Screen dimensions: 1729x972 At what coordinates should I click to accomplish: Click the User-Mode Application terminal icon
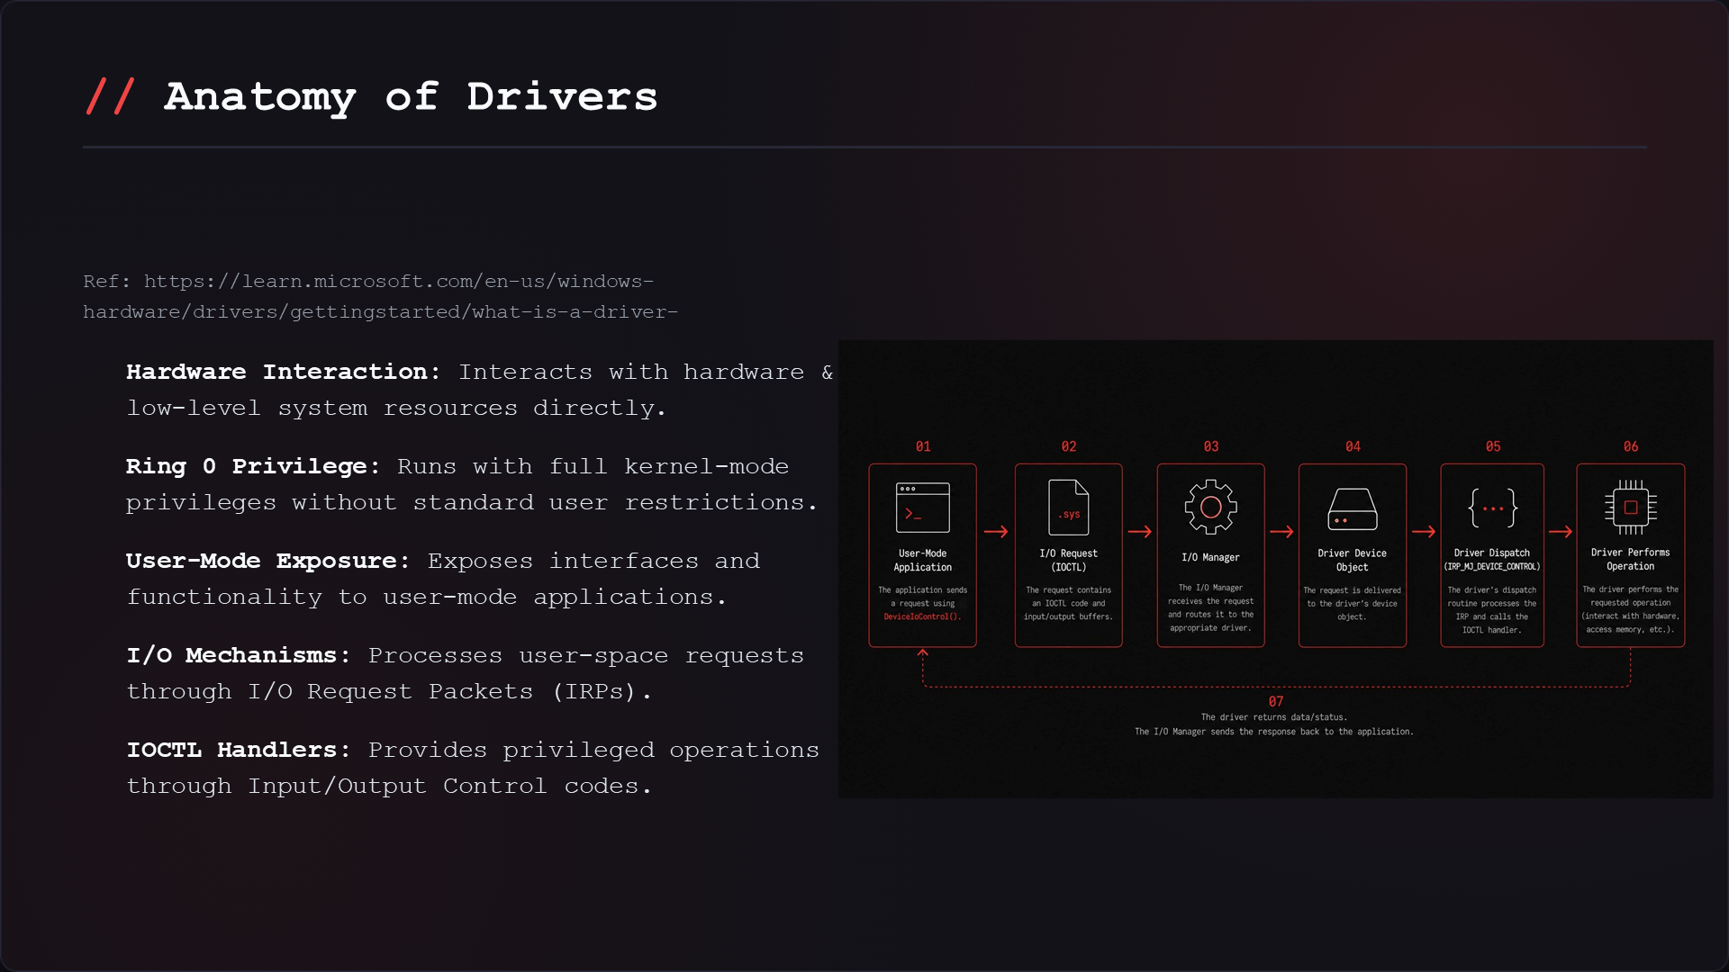922,508
